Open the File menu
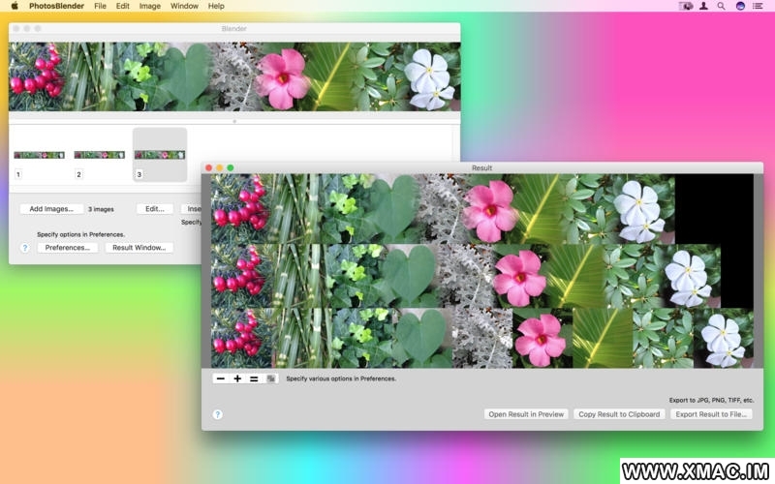The height and width of the screenshot is (484, 775). tap(100, 6)
